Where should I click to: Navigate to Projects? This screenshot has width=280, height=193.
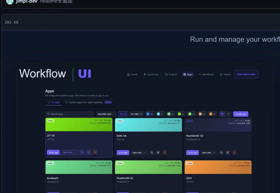coord(171,74)
